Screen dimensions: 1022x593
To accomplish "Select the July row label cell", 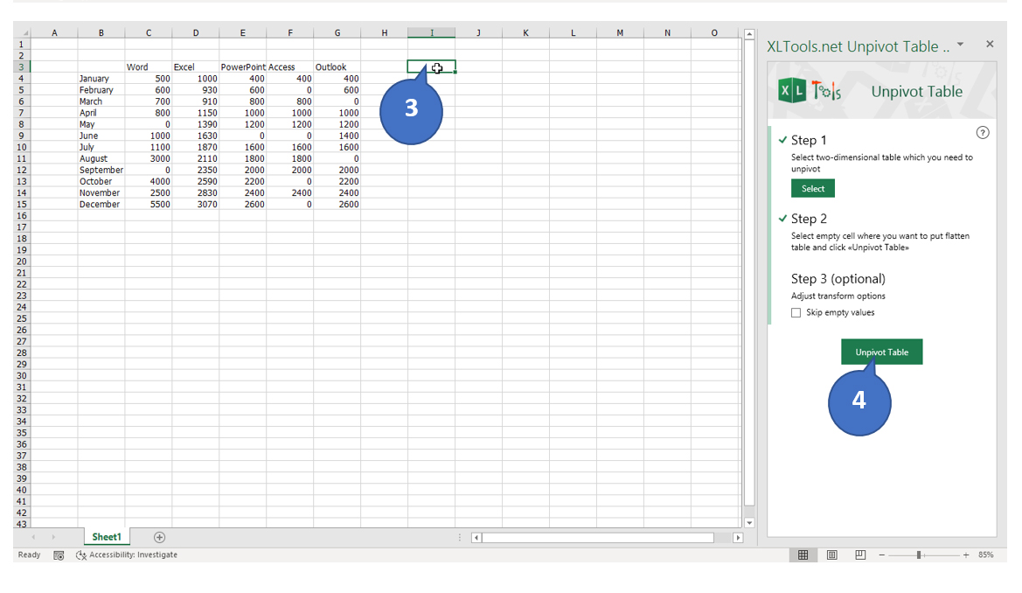I will point(101,147).
